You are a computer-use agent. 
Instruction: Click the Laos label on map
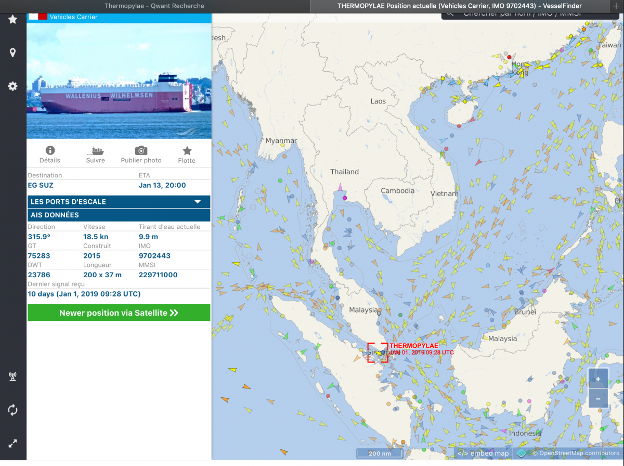pyautogui.click(x=378, y=101)
